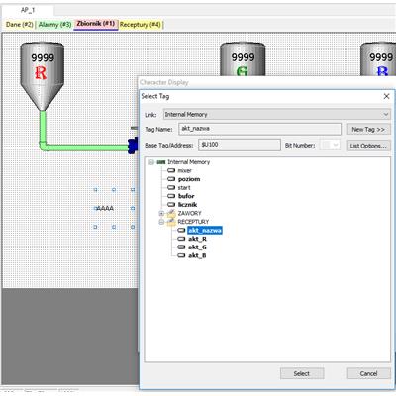Image resolution: width=396 pixels, height=396 pixels.
Task: Click the Select button
Action: [x=302, y=373]
